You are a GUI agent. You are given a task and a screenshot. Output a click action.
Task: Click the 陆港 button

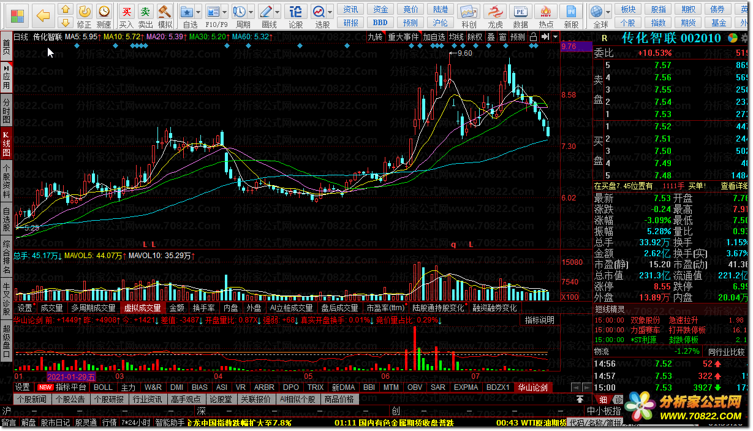[x=440, y=9]
